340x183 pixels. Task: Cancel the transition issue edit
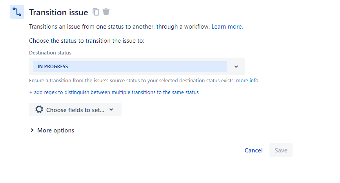pos(253,150)
